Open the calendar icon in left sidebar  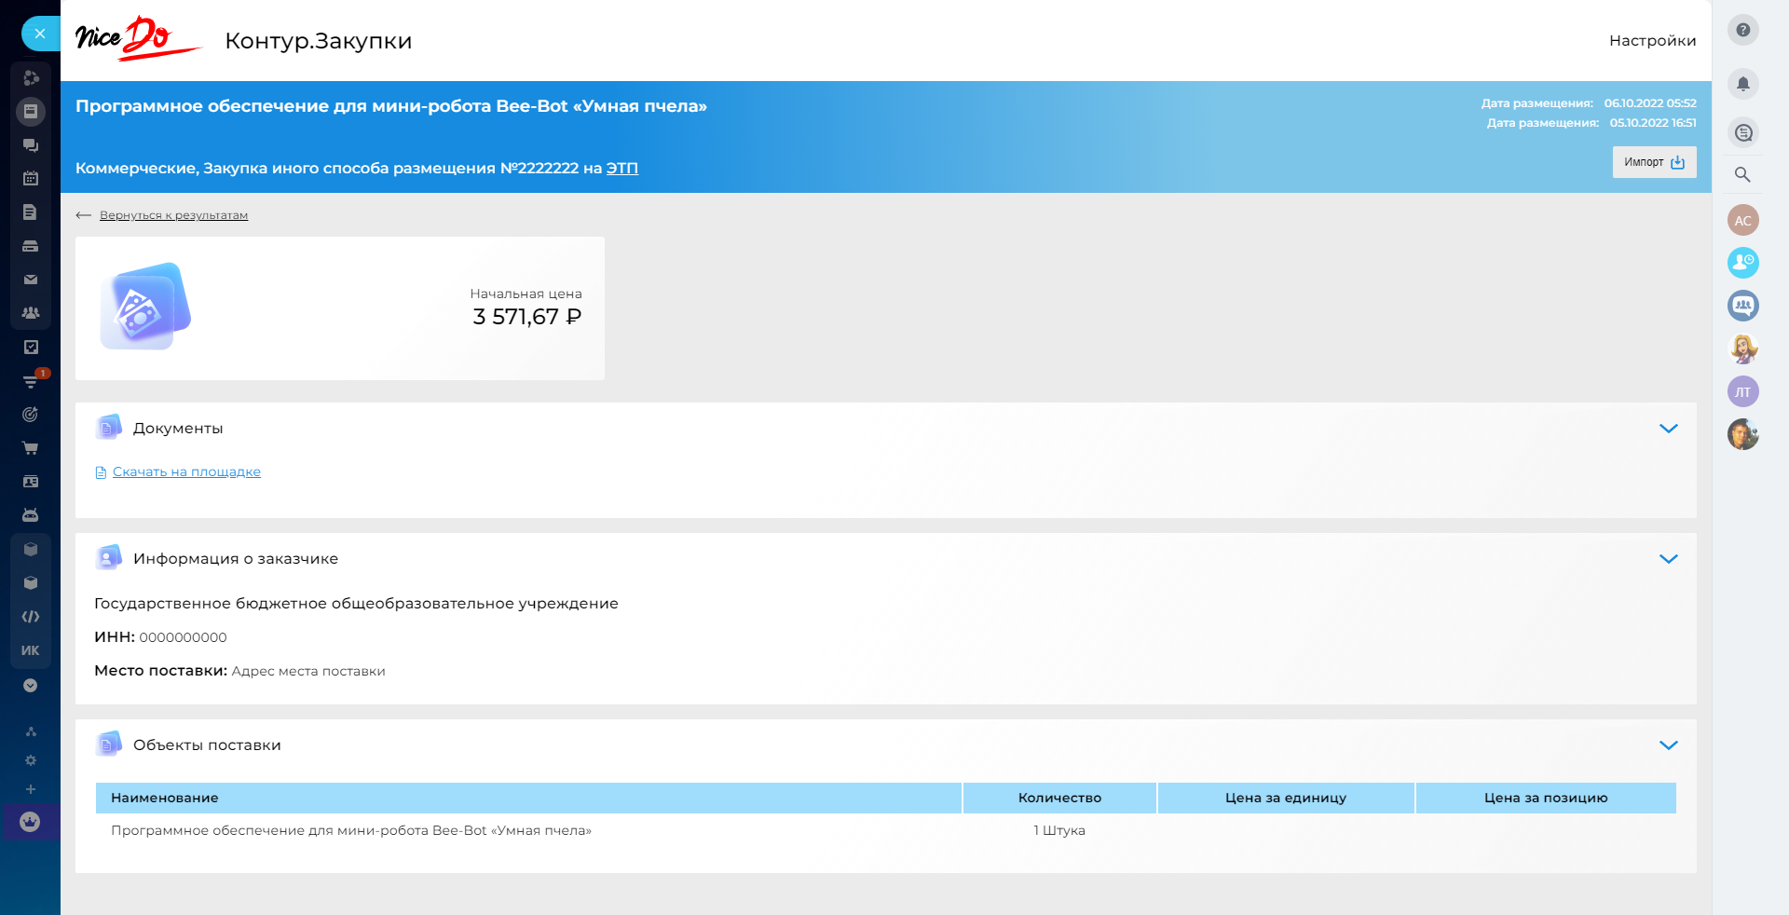(x=30, y=179)
